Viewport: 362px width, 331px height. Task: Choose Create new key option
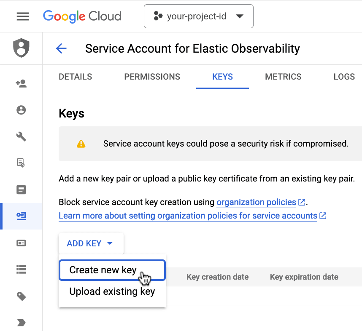point(103,270)
